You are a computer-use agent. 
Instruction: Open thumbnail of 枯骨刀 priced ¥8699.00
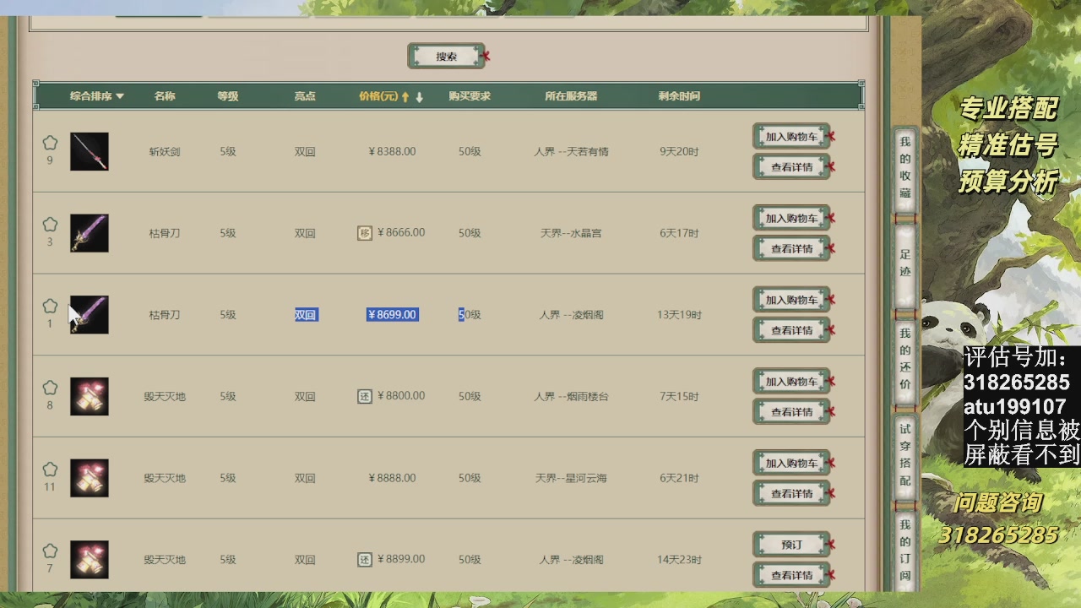(90, 314)
